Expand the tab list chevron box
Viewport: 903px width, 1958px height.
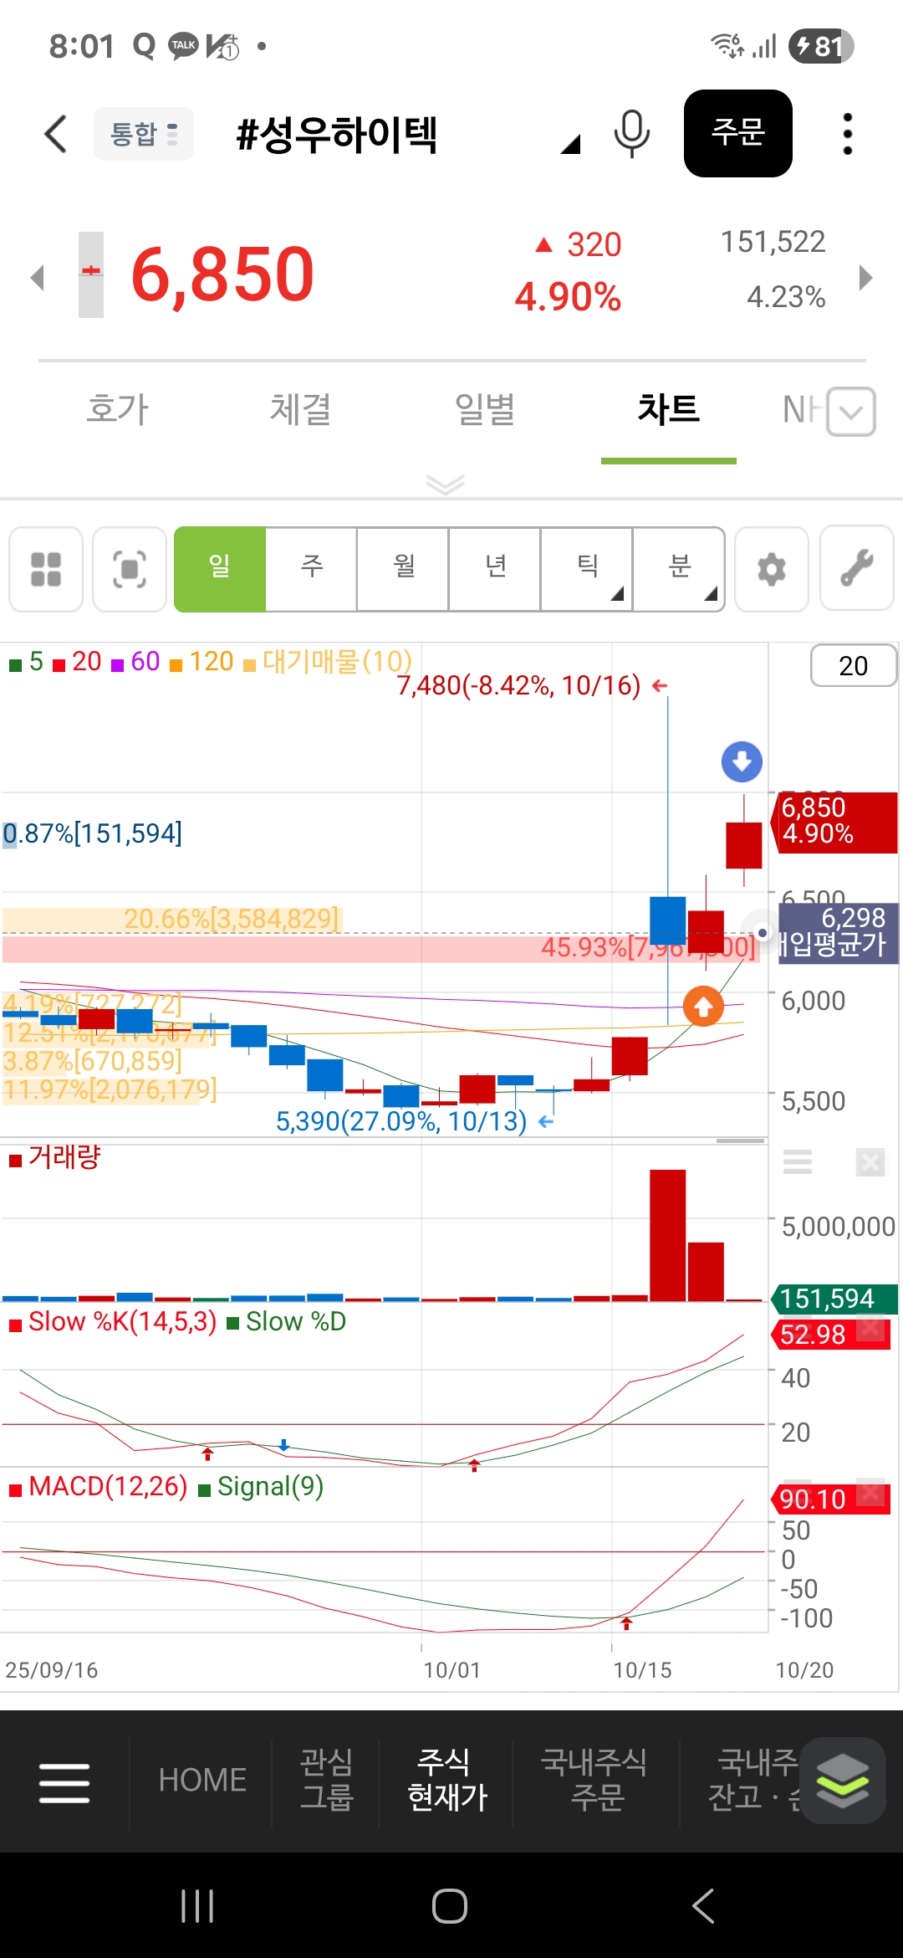(851, 412)
